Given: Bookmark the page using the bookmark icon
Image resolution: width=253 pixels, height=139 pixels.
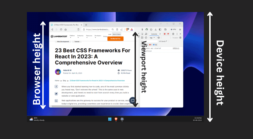Looking at the screenshot, I should pyautogui.click(x=78, y=29).
